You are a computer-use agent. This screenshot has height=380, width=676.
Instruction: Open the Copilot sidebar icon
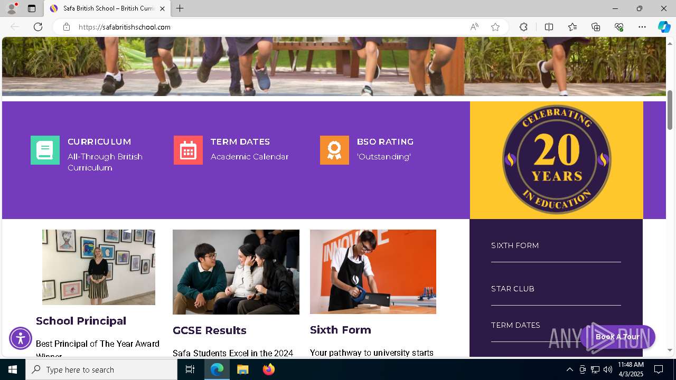[x=664, y=27]
